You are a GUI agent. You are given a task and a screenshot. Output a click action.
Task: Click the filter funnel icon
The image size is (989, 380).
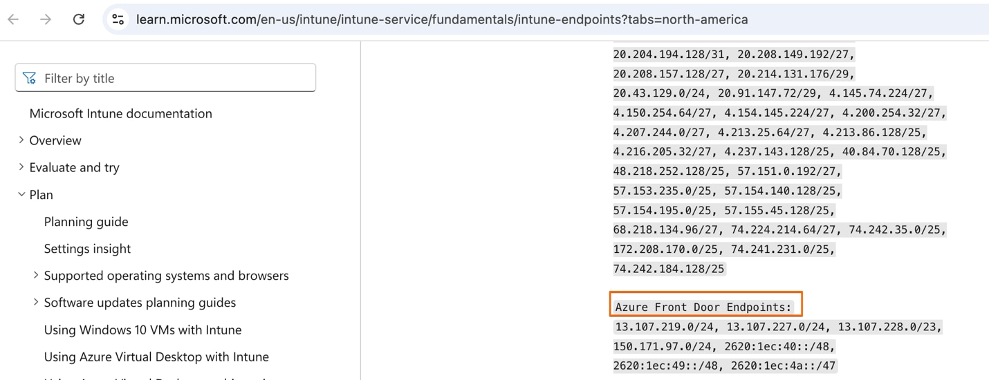(x=29, y=78)
